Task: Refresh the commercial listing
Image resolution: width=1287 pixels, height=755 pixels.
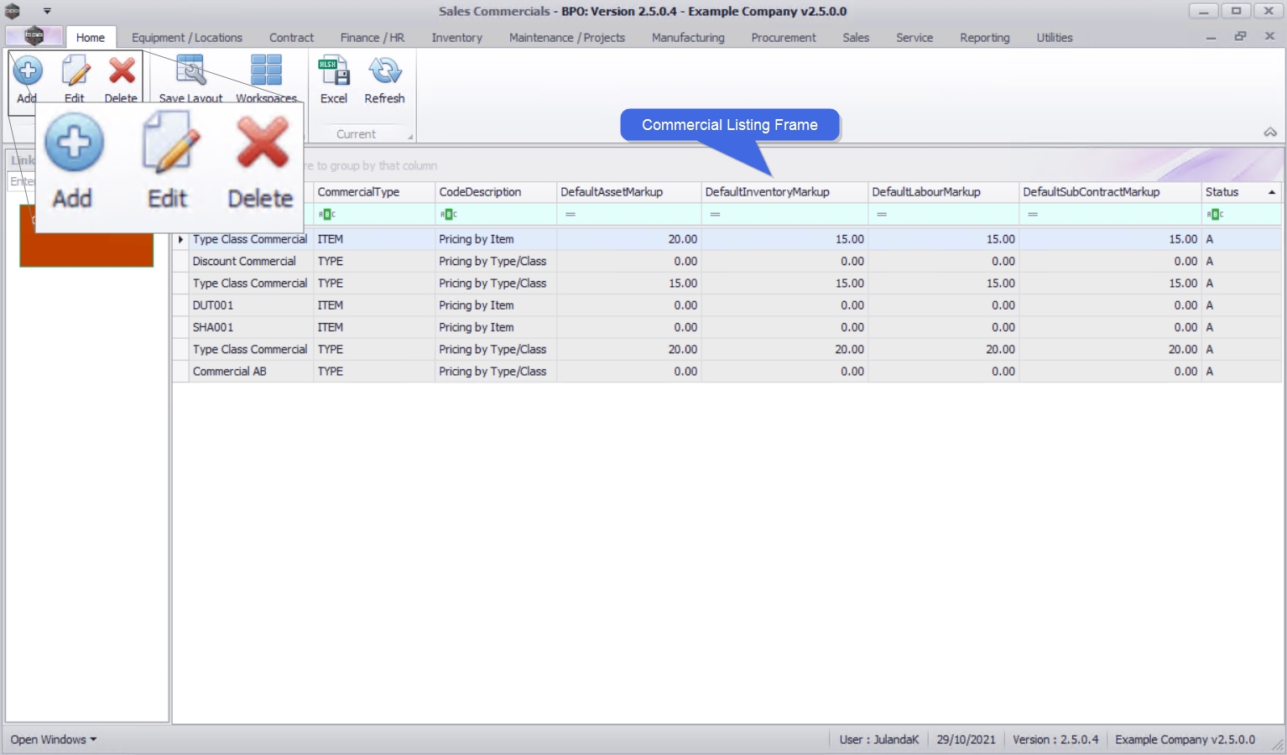Action: pyautogui.click(x=385, y=70)
